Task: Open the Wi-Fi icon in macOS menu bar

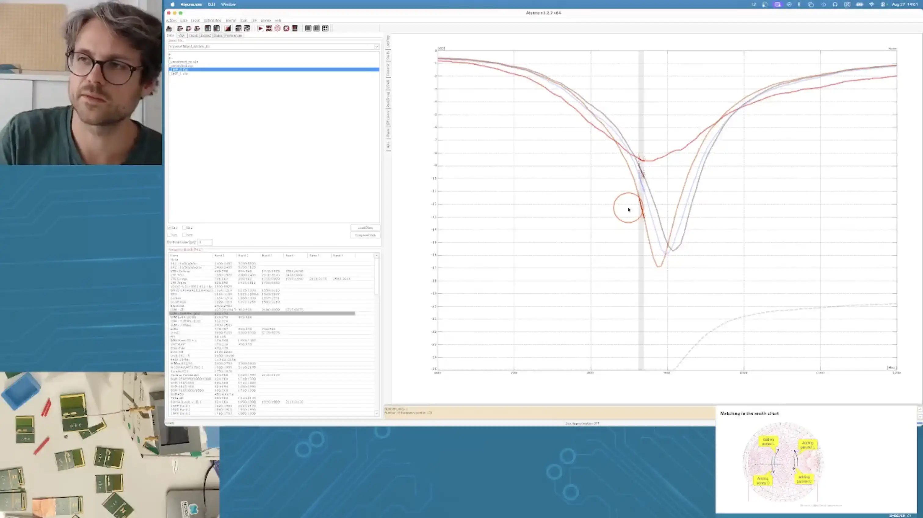Action: tap(871, 4)
